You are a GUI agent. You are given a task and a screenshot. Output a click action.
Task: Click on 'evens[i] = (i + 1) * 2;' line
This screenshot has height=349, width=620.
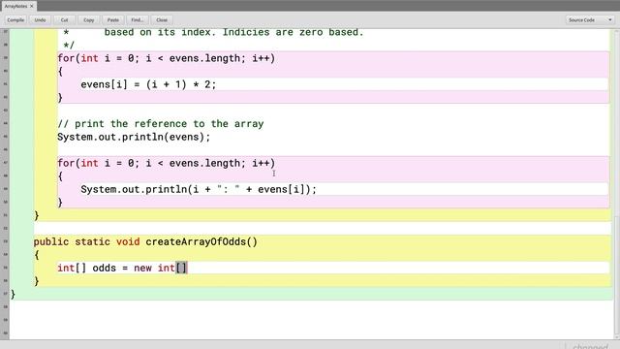tap(148, 84)
